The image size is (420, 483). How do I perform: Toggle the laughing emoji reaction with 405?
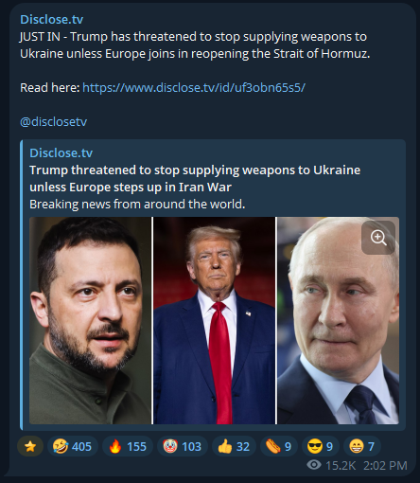(x=73, y=446)
